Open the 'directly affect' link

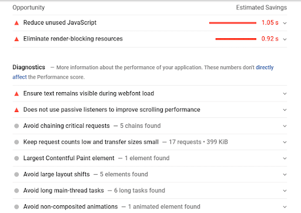click(265, 67)
